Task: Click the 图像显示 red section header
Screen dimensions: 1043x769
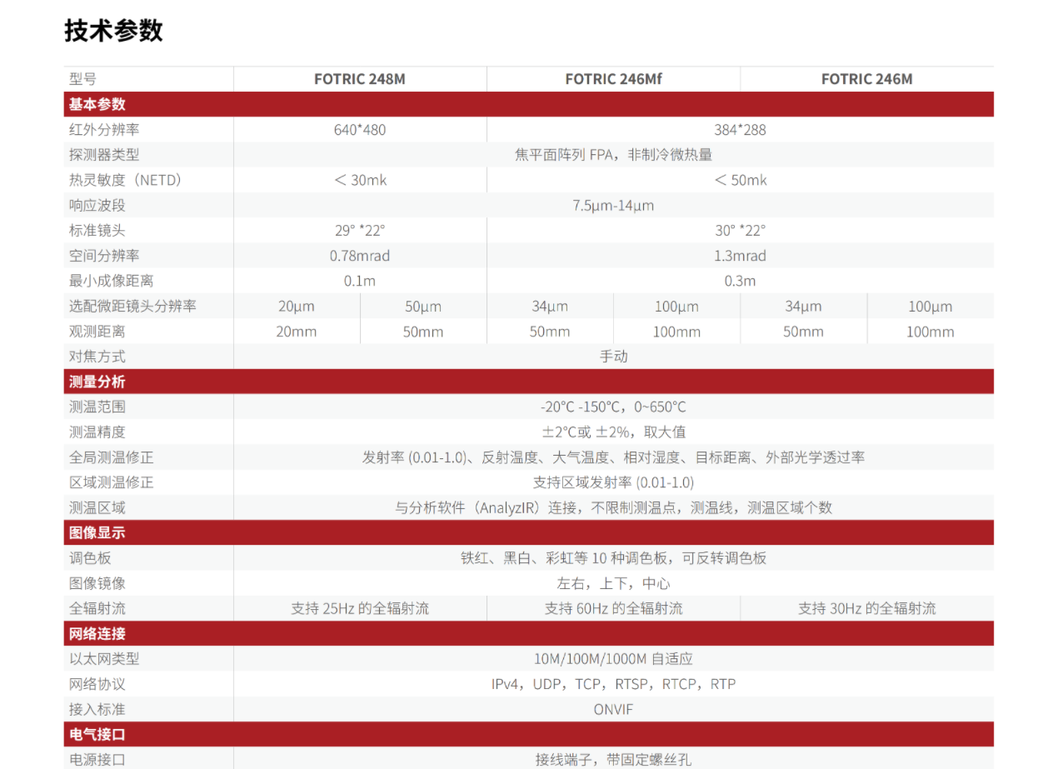Action: (x=529, y=532)
